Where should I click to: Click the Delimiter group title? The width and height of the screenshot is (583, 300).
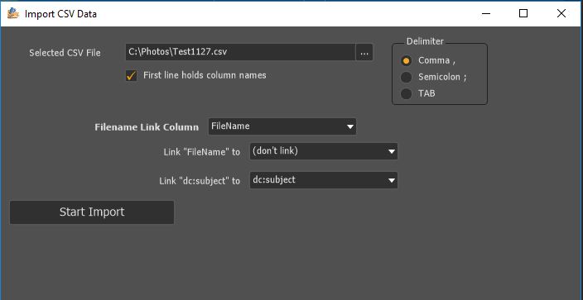coord(425,41)
